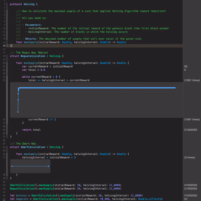Click the "var total = 0.0" line

pyautogui.click(x=34, y=70)
